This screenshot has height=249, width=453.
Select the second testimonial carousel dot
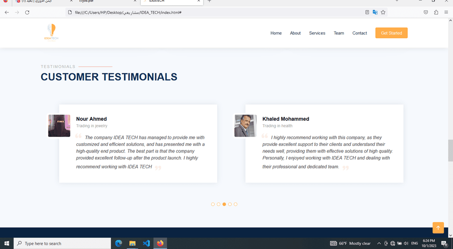pyautogui.click(x=219, y=204)
